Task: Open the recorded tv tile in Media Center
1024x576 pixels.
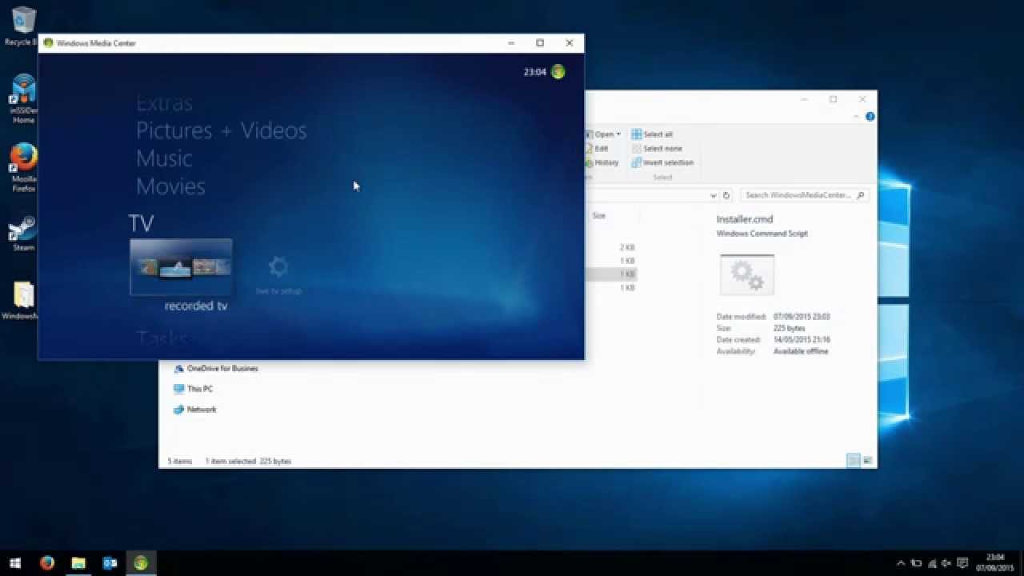Action: 182,268
